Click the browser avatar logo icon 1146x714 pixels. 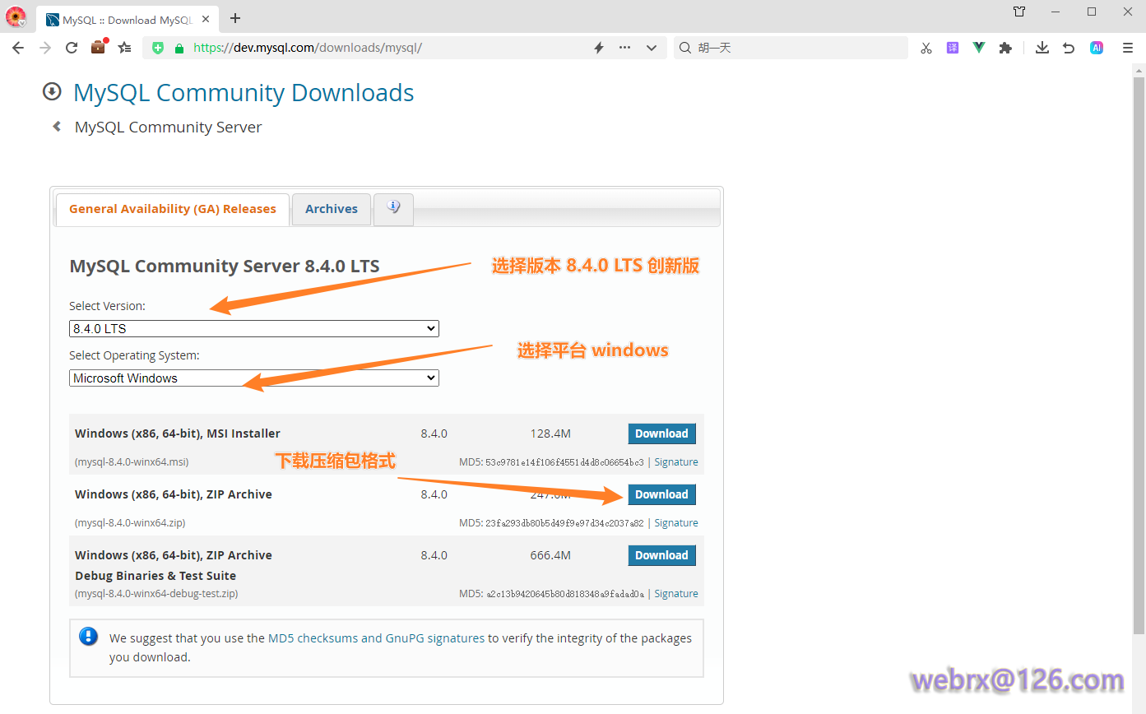coord(16,16)
